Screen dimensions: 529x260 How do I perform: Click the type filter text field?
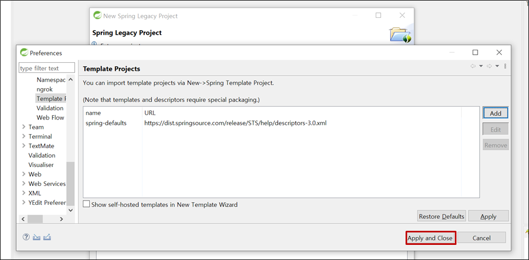[47, 68]
